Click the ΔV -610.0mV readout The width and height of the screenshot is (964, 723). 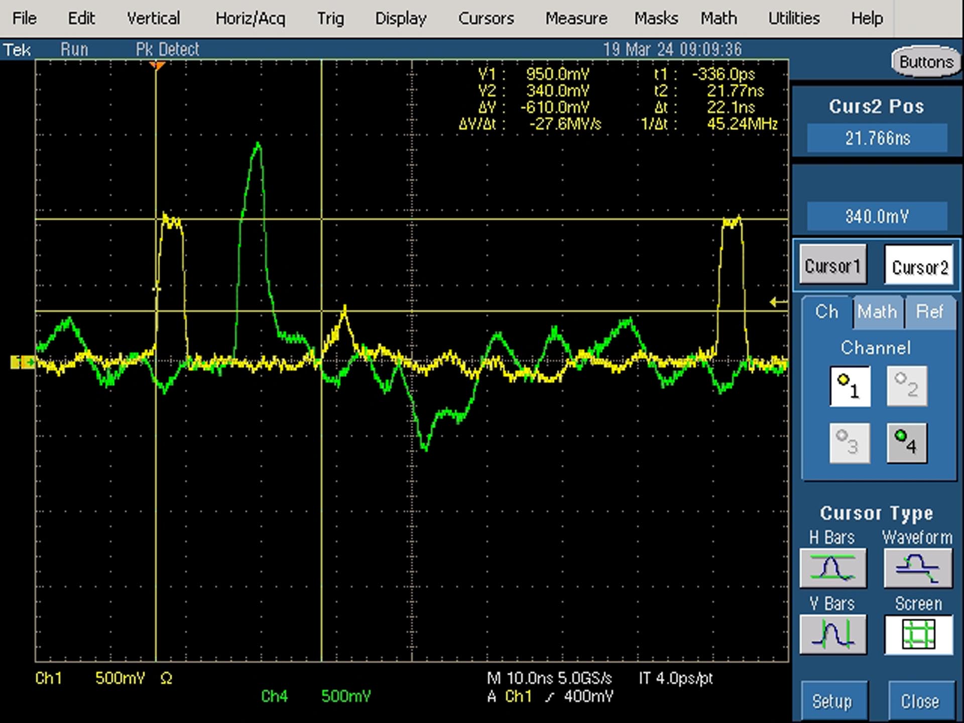coord(534,107)
